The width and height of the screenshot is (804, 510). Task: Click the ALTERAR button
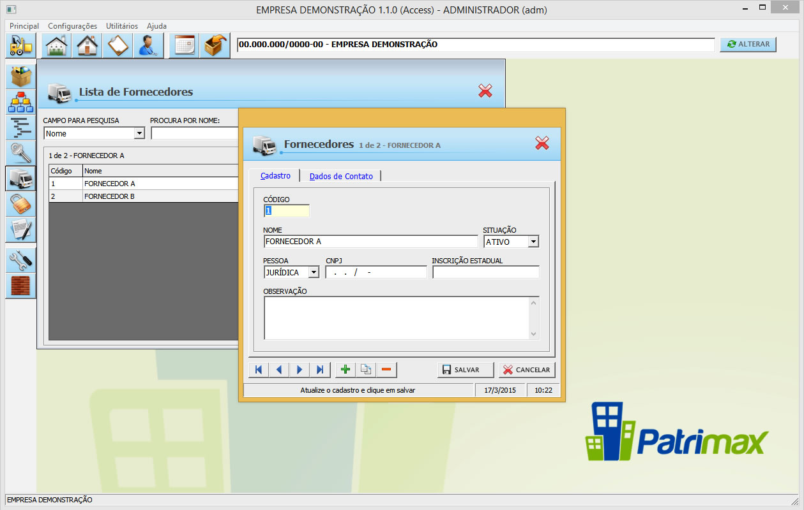point(748,44)
